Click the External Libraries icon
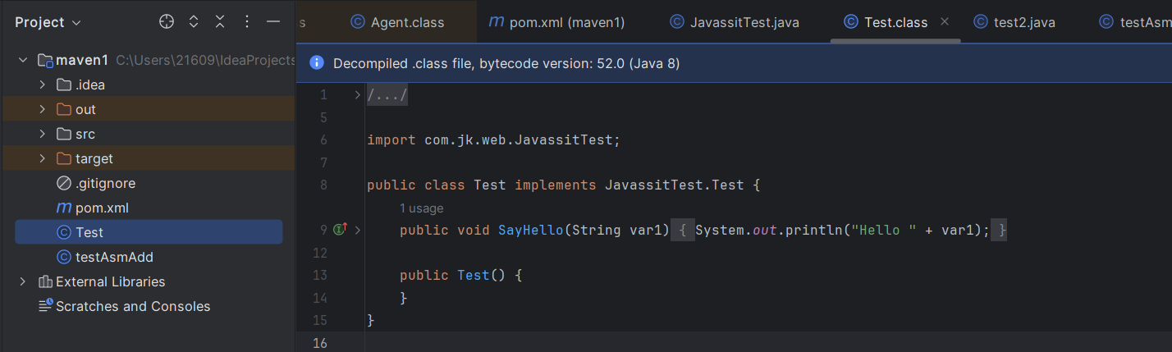The height and width of the screenshot is (352, 1172). click(x=46, y=281)
